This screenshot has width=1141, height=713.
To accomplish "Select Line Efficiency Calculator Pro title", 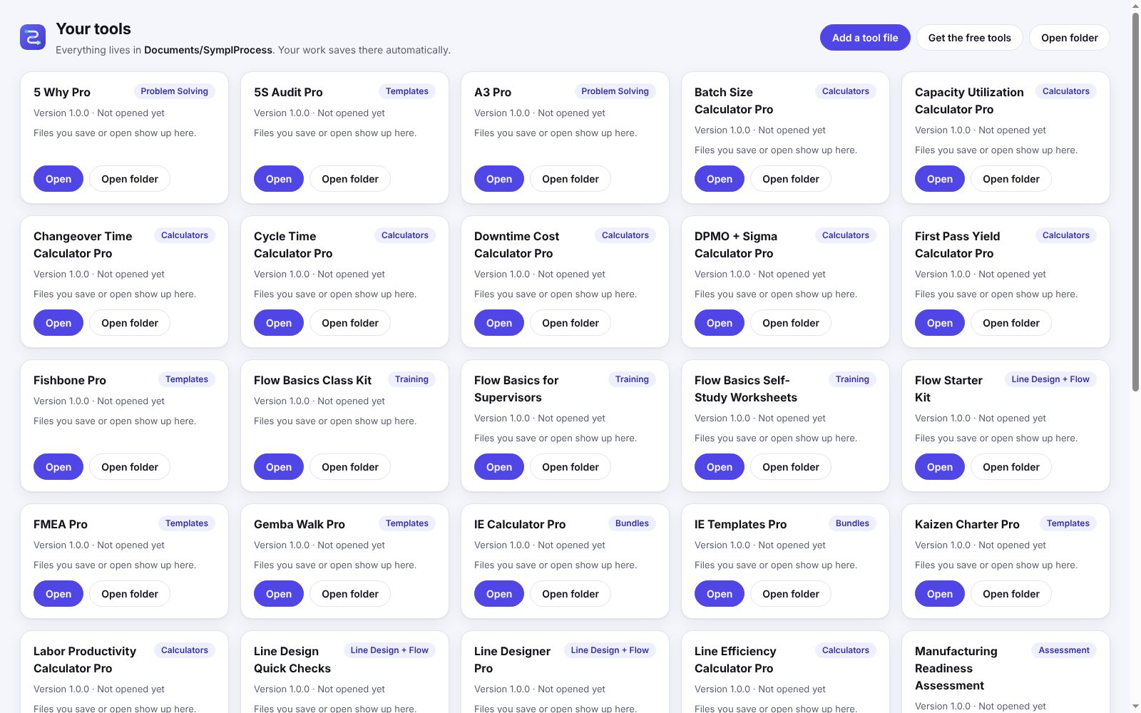I will pyautogui.click(x=735, y=660).
